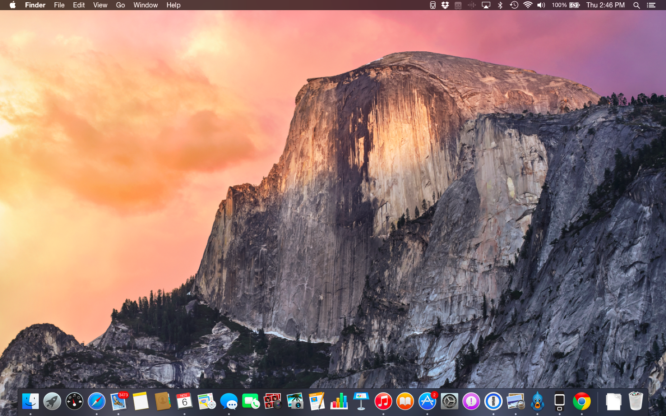Click the Thu 2:46 PM clock
Image resolution: width=666 pixels, height=416 pixels.
tap(605, 5)
